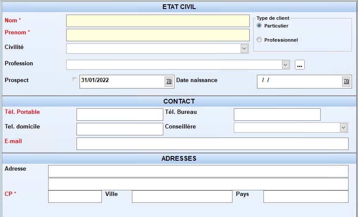Open the Conseillère dropdown
The image size is (358, 217).
[343, 128]
